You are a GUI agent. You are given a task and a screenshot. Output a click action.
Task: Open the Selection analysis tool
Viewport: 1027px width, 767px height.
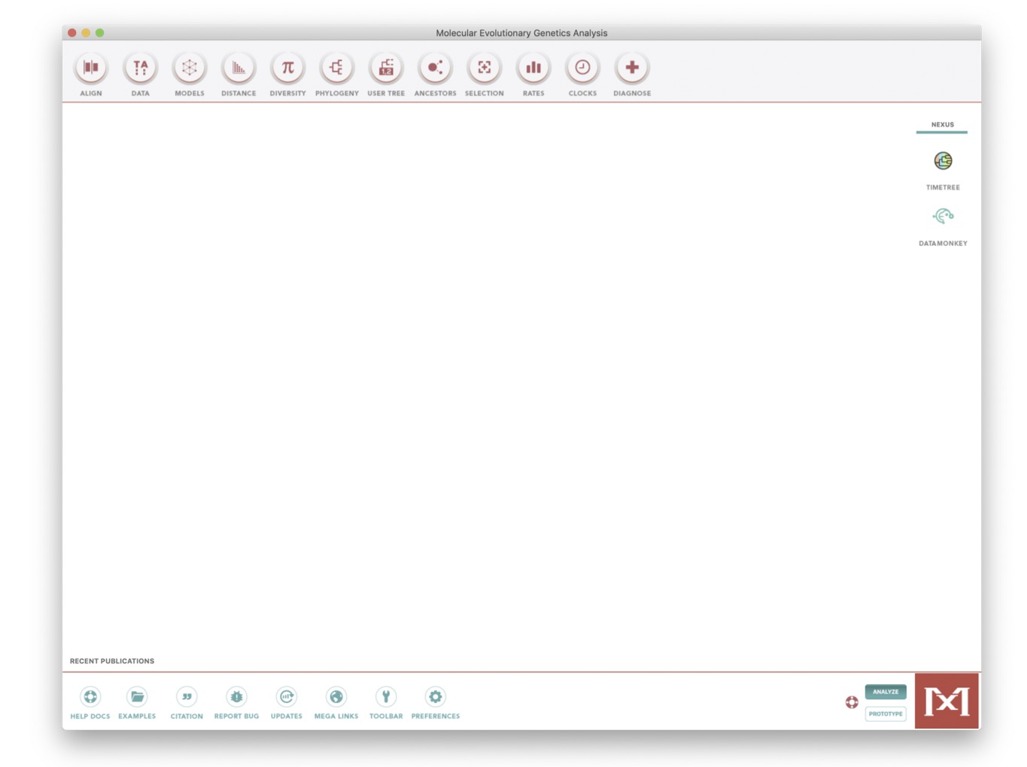click(x=485, y=68)
